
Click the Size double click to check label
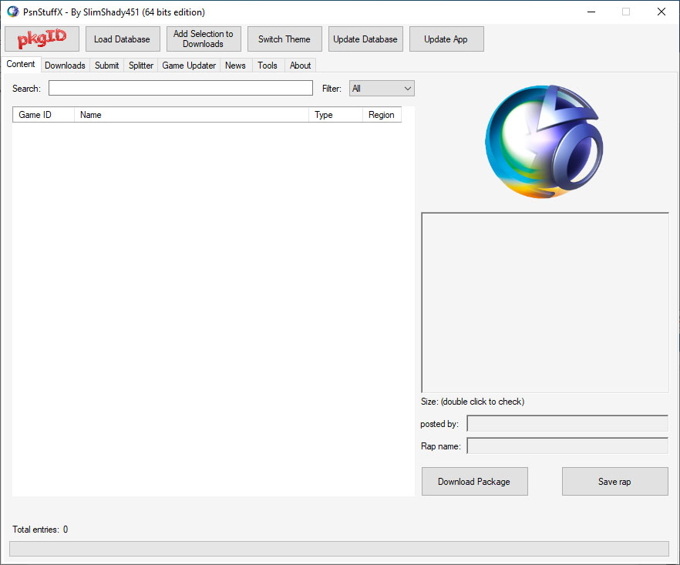pos(473,402)
